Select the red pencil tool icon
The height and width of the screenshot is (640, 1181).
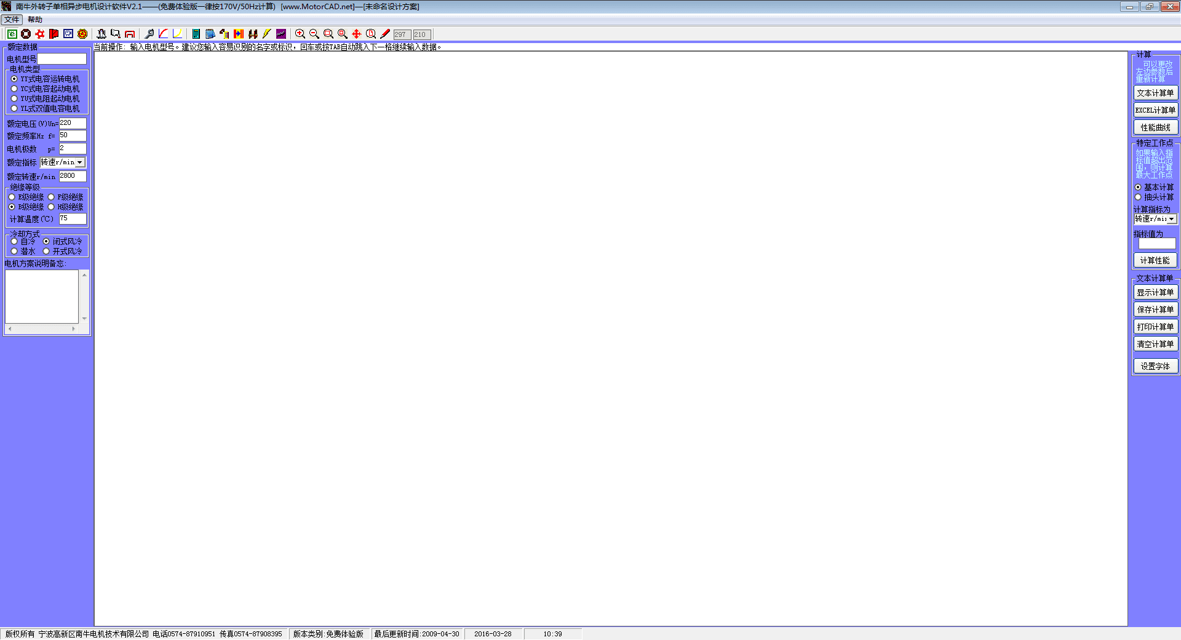point(385,34)
